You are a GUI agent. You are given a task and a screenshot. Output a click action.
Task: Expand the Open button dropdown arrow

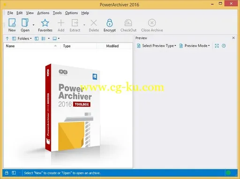coord(33,25)
